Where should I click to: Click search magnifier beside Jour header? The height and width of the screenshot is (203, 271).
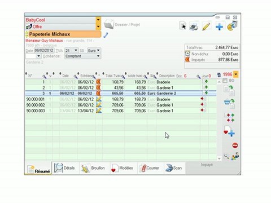198,77
